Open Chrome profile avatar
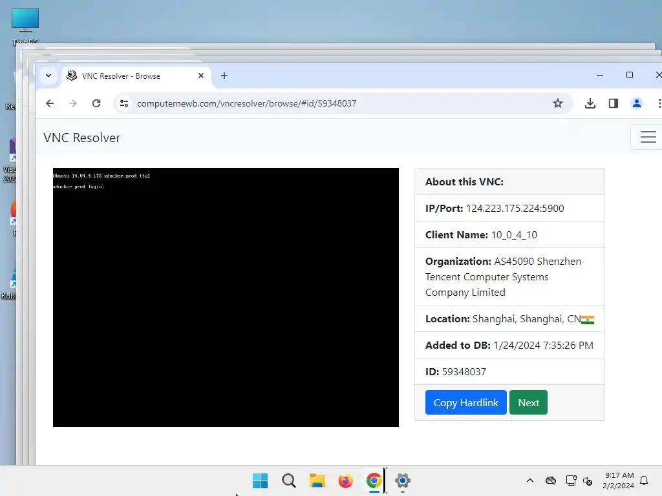Image resolution: width=662 pixels, height=496 pixels. click(x=637, y=103)
